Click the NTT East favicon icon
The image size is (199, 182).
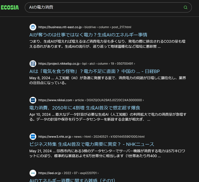[x=33, y=27]
